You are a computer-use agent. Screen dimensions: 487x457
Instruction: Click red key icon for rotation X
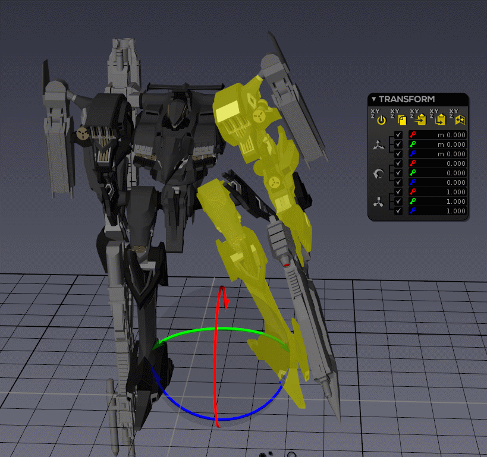[x=413, y=163]
